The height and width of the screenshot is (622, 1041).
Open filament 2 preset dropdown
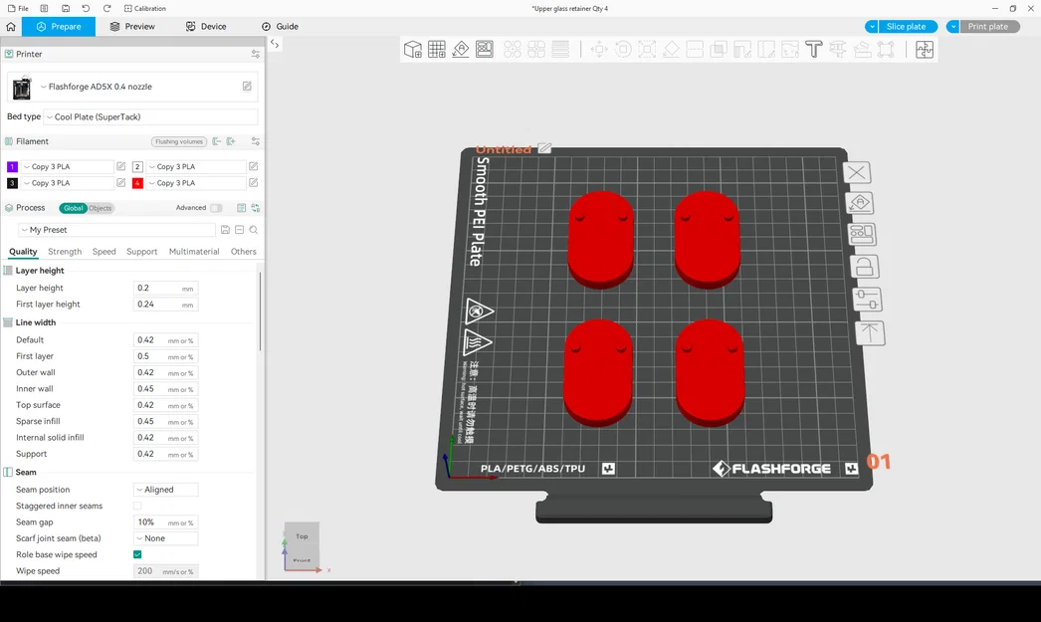pyautogui.click(x=196, y=166)
